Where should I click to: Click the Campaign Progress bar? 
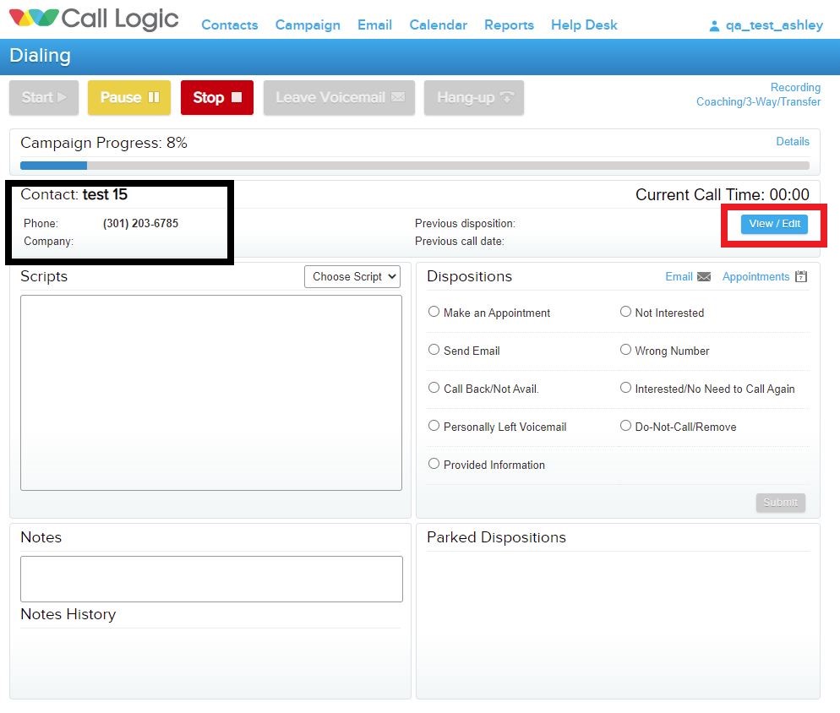414,166
